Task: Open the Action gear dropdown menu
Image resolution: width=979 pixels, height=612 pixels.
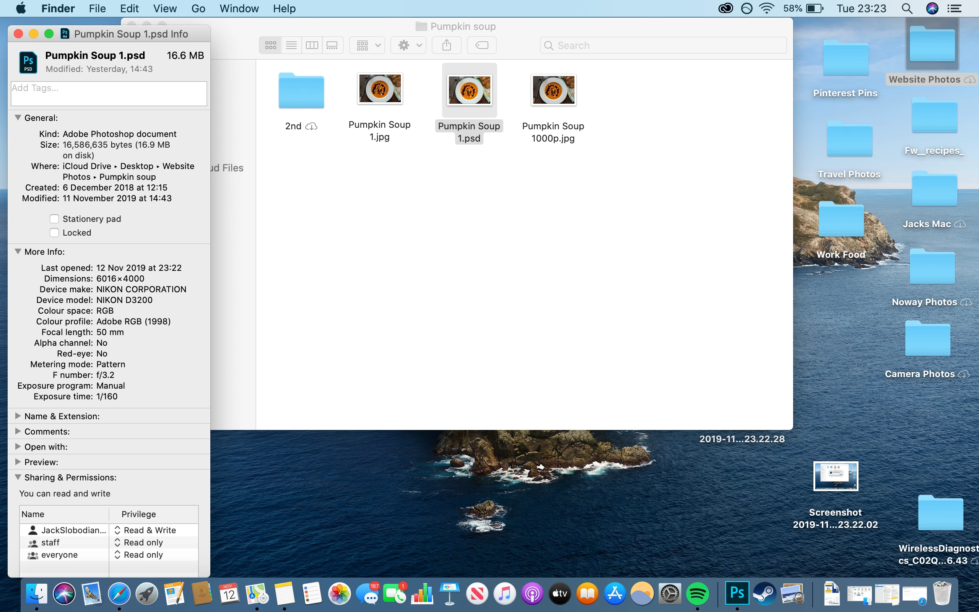Action: pos(408,45)
